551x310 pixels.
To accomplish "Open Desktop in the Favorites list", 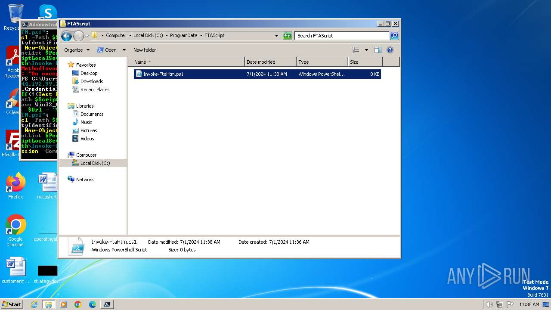I will (89, 73).
